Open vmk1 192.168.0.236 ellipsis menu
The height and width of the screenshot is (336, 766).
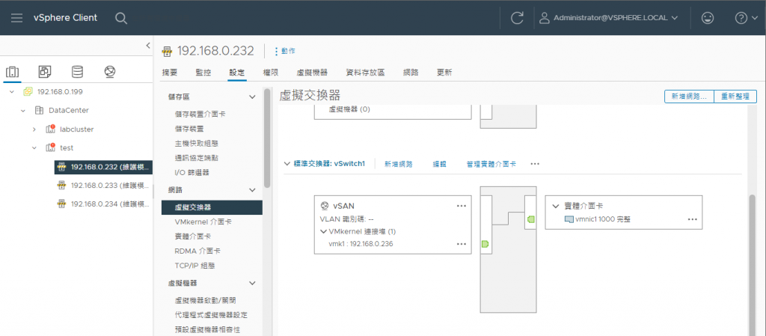coord(461,244)
